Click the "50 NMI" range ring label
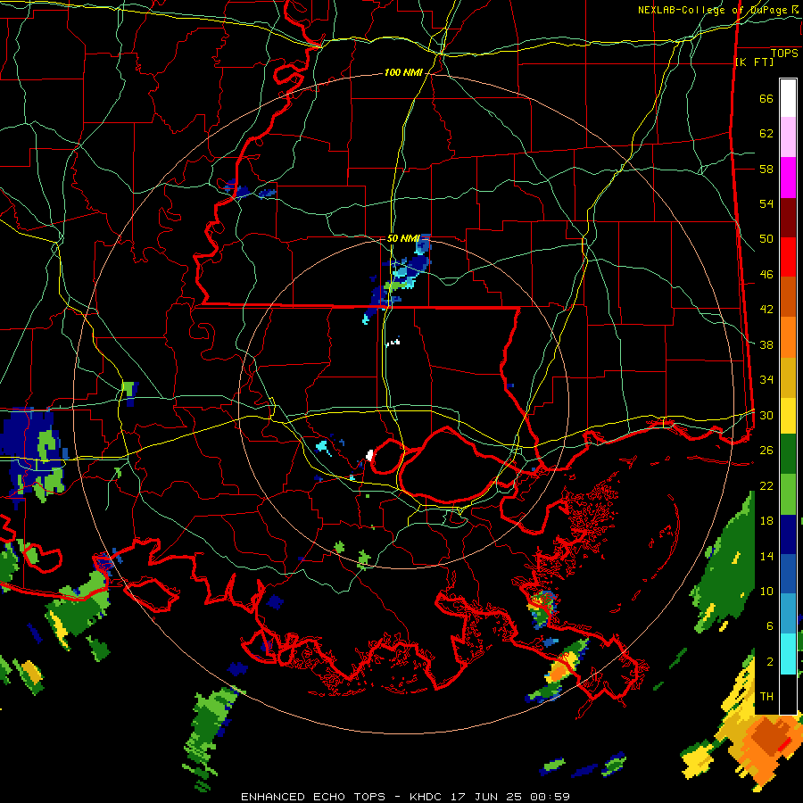Screen dimensions: 803x803 coord(403,238)
